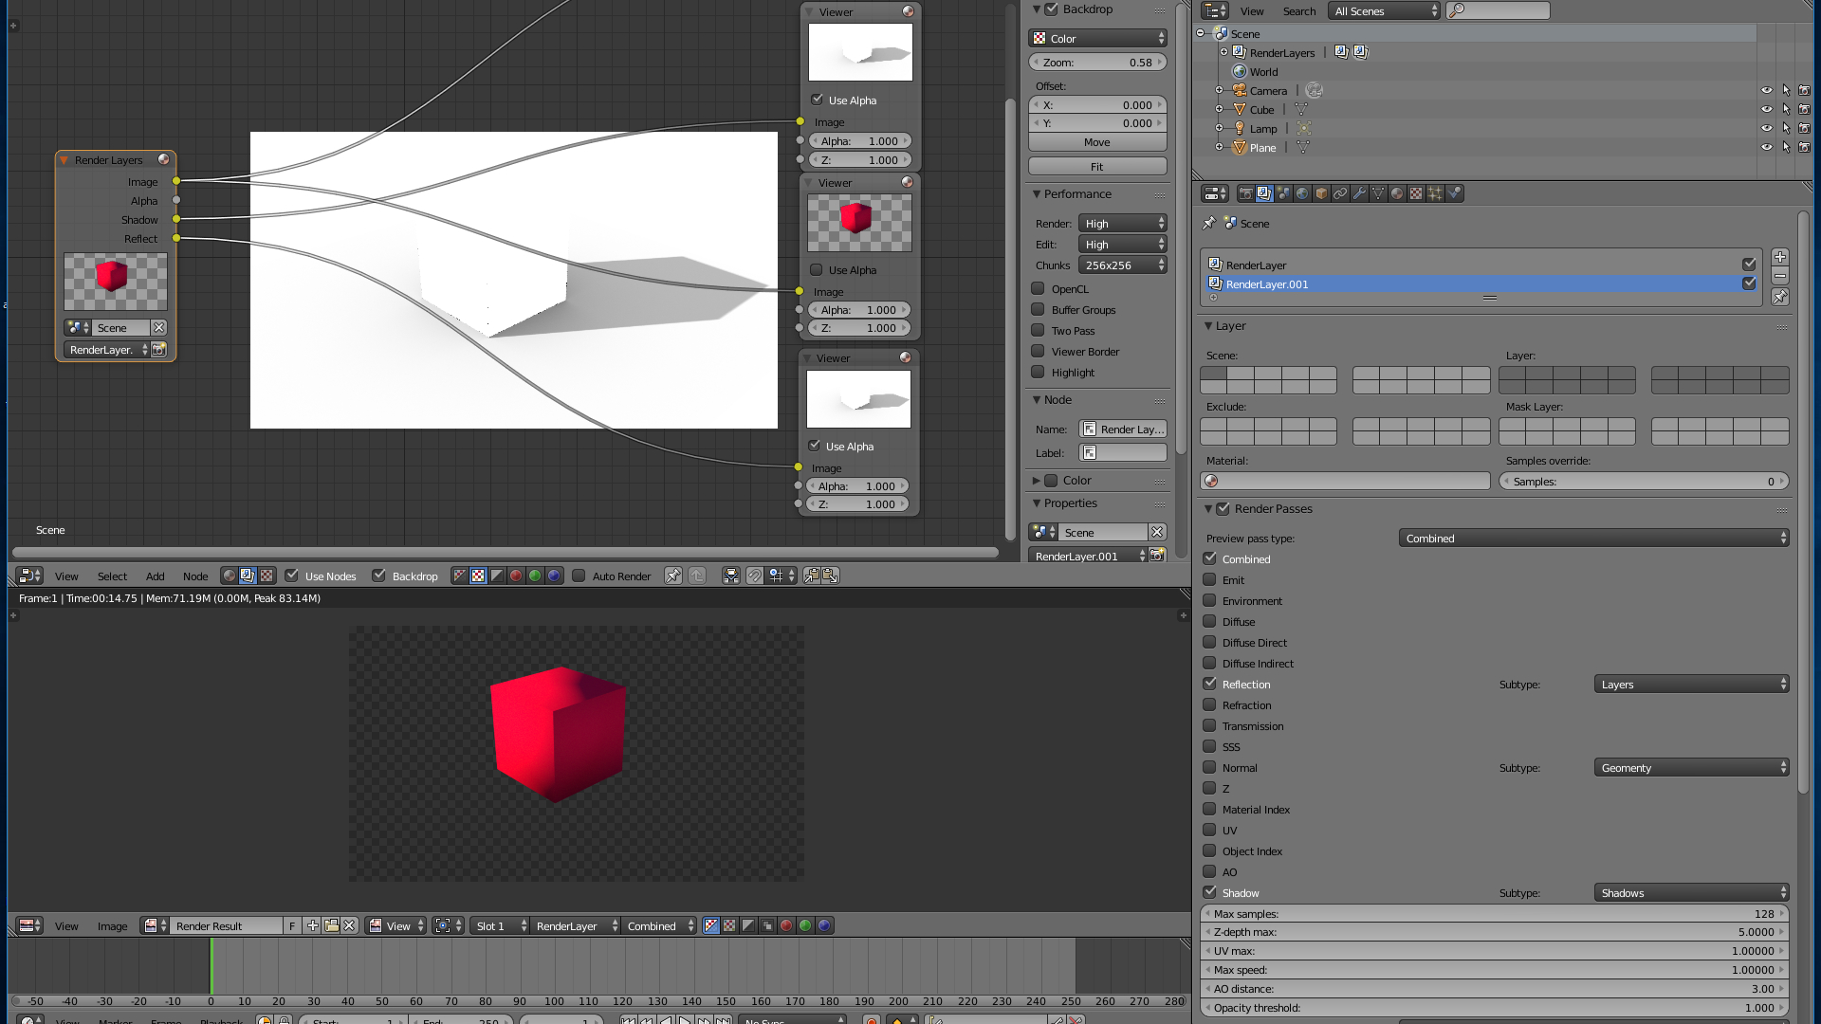This screenshot has height=1024, width=1821.
Task: Open the Preview pass type Combined dropdown
Action: [x=1593, y=539]
